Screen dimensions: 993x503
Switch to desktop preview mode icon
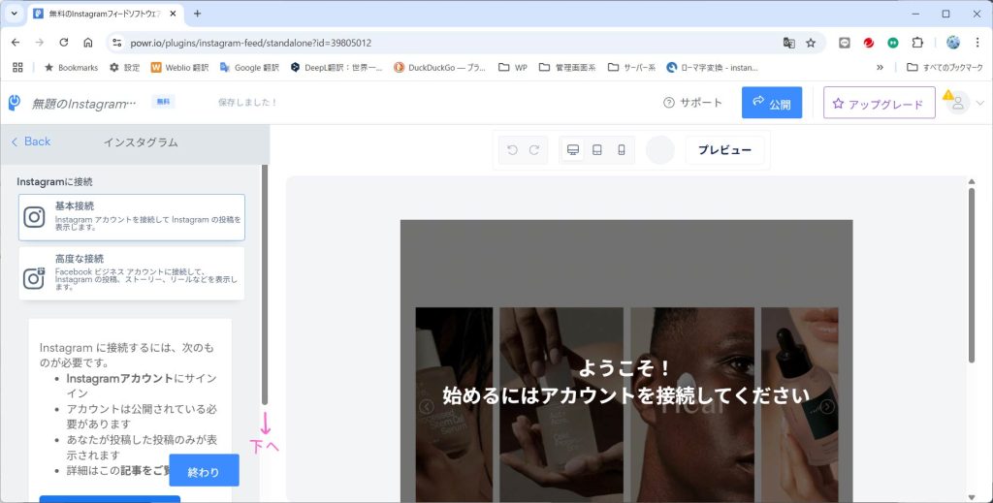(x=573, y=150)
